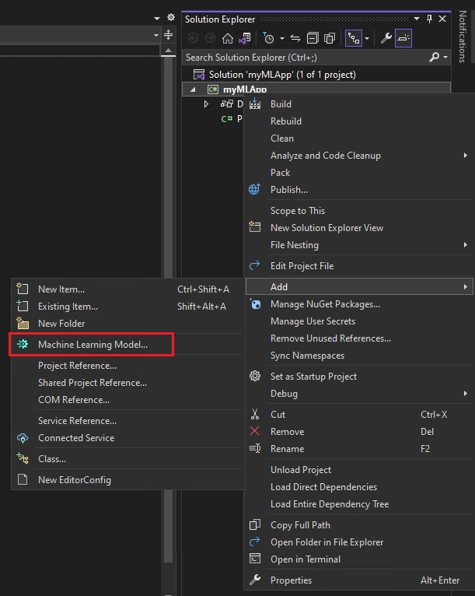This screenshot has width=475, height=596.
Task: Close the Solution Explorer panel
Action: coord(442,19)
